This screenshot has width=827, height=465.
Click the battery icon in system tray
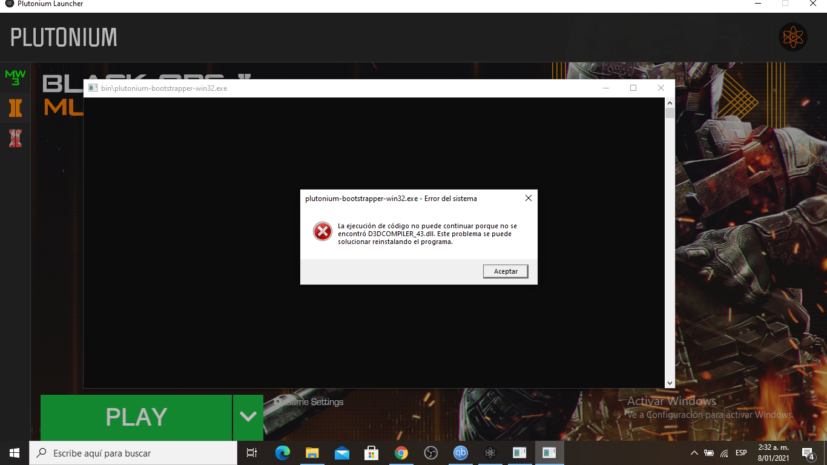pos(709,453)
